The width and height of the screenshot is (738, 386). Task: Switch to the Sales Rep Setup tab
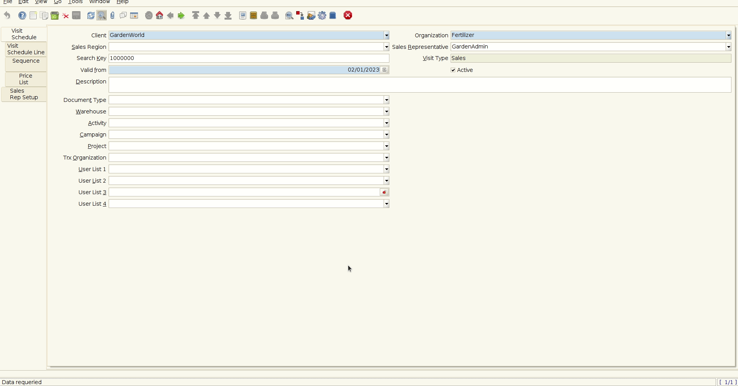(24, 94)
